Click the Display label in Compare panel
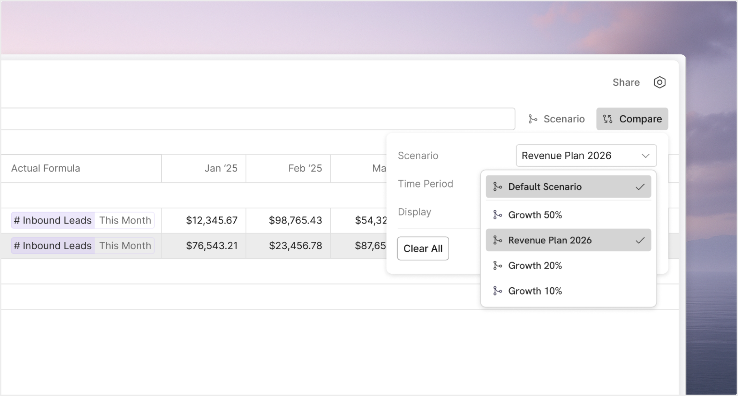738x396 pixels. click(x=414, y=212)
